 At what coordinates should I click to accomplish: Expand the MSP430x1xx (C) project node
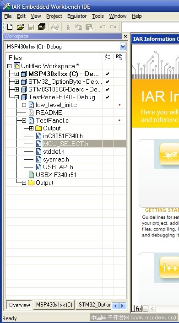(16, 74)
